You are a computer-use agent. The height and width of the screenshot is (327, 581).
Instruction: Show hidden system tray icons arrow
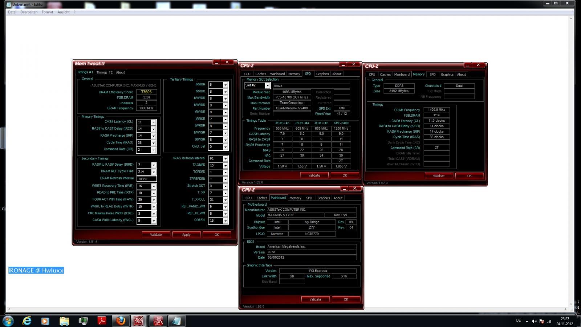[527, 321]
